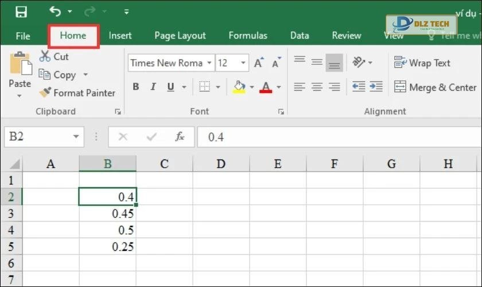
Task: Click the Decrease Indent icon
Action: click(x=359, y=87)
